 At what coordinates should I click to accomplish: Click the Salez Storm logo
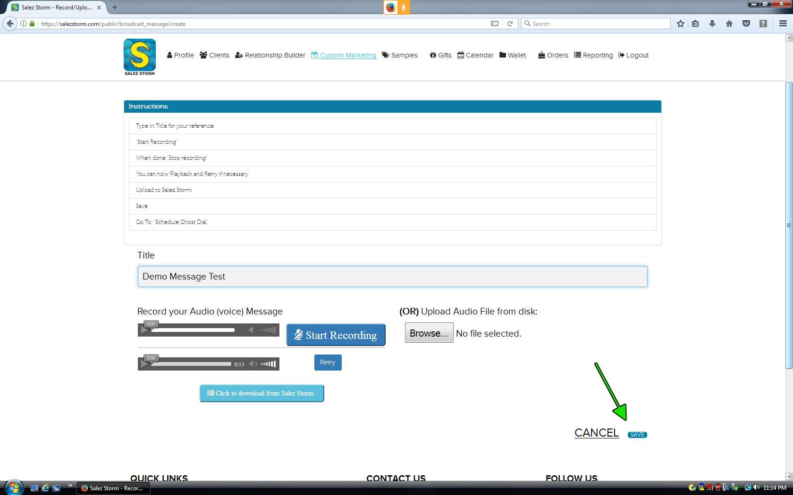[x=139, y=57]
